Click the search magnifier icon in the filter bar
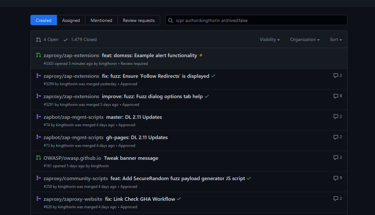This screenshot has width=375, height=215. [x=171, y=20]
